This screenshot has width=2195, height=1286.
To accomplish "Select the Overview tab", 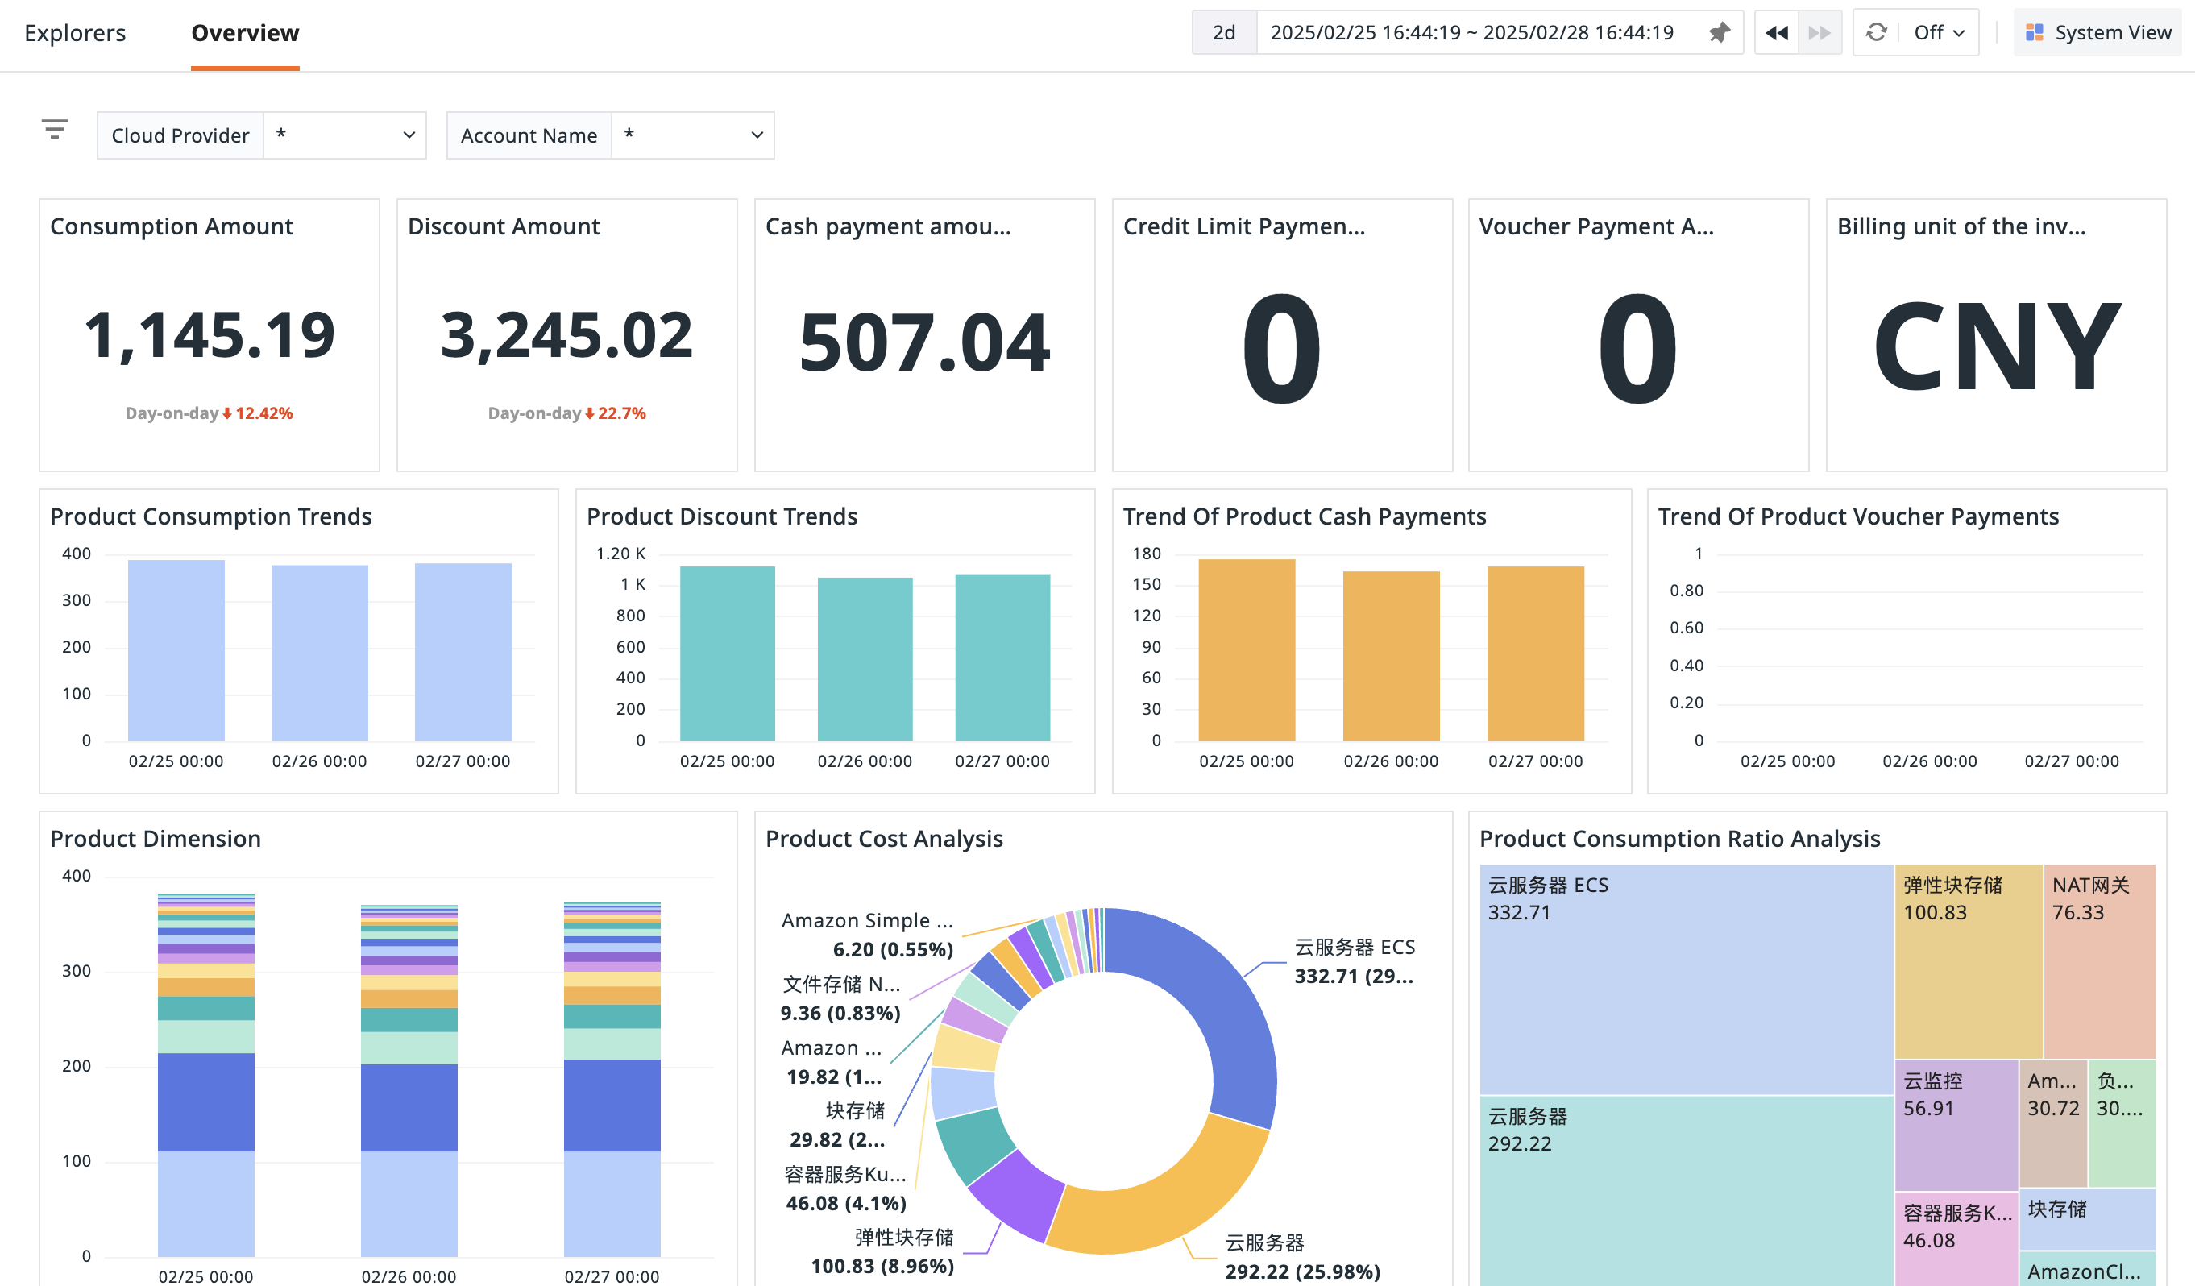I will [x=245, y=33].
